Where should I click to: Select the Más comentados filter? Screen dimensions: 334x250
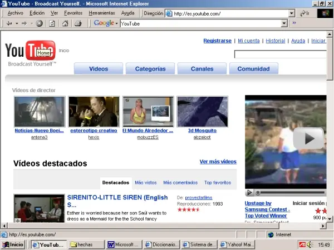(180, 183)
